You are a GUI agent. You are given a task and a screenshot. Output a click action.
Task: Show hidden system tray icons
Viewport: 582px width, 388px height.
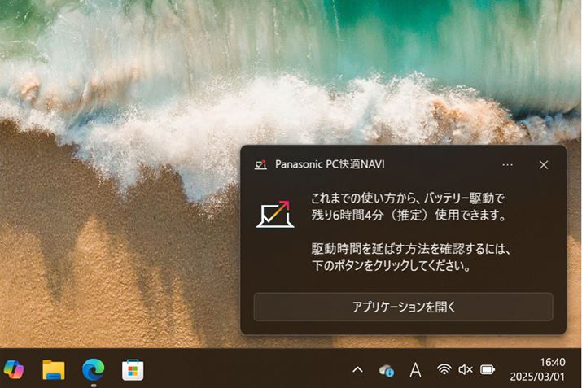tap(357, 370)
